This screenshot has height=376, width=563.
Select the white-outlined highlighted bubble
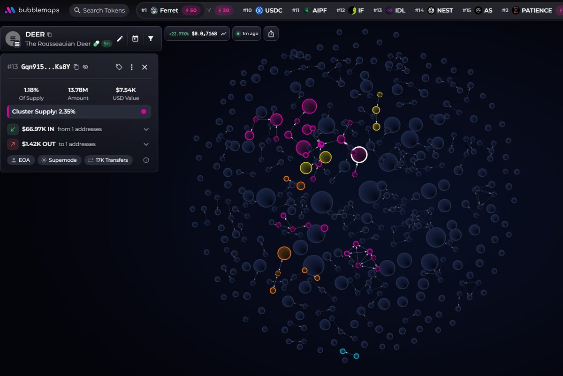pyautogui.click(x=359, y=155)
